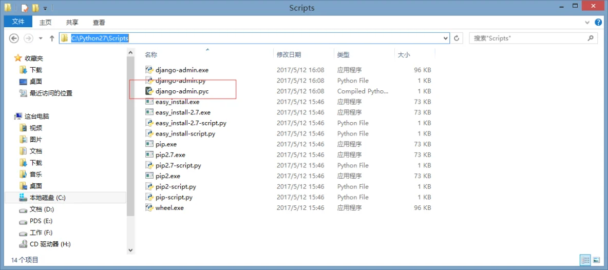Image resolution: width=608 pixels, height=270 pixels.
Task: Click the wheel.exe file icon
Action: pyautogui.click(x=149, y=207)
